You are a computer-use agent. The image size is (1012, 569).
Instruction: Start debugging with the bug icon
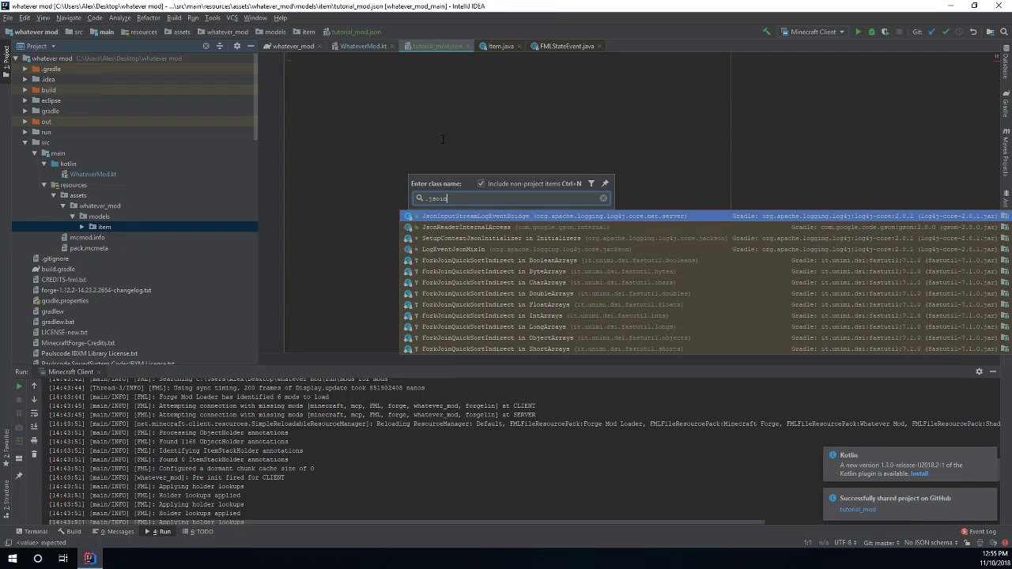tap(871, 32)
